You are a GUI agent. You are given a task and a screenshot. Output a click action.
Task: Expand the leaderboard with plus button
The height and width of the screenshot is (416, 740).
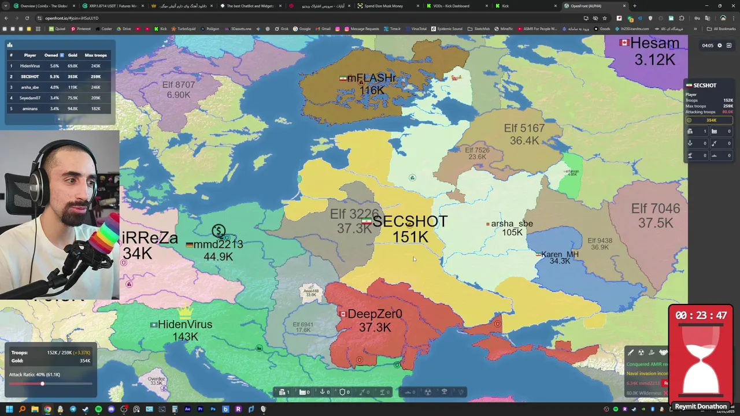pos(58,119)
